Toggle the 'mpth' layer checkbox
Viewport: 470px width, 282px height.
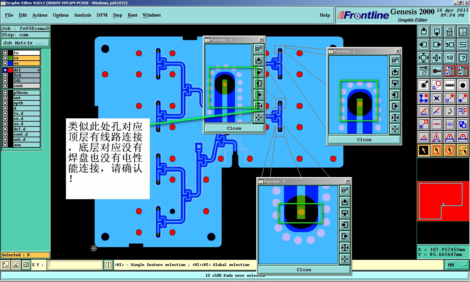tap(5, 103)
